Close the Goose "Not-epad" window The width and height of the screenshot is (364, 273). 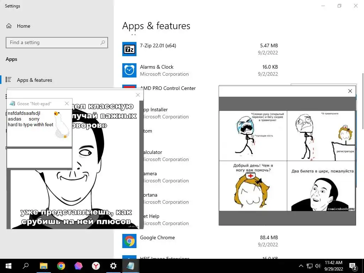click(67, 103)
